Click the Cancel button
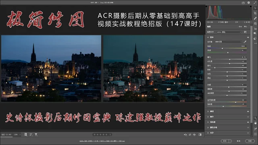This screenshot has width=258, height=145. 238,141
